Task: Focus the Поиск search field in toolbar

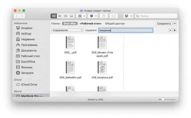Action: [x=156, y=16]
